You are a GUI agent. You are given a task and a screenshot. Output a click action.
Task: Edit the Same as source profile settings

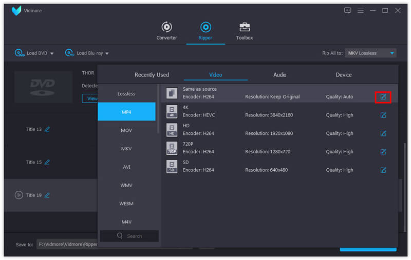click(x=383, y=97)
